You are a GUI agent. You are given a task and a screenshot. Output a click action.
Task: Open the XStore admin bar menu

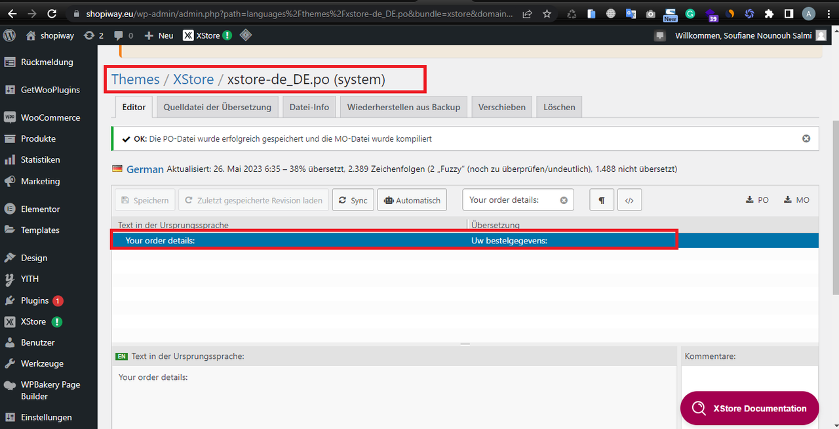coord(207,35)
